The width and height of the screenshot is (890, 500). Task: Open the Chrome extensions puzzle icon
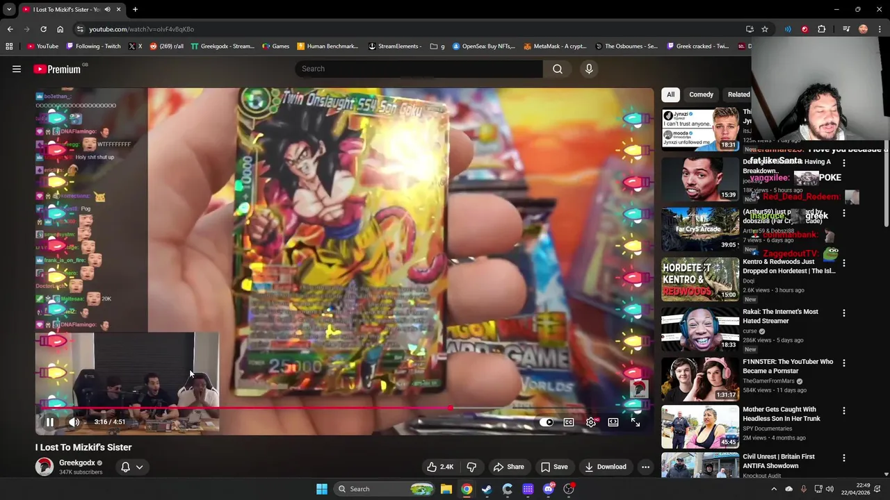tap(822, 29)
